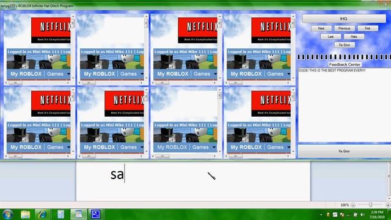391x220 pixels.
Task: Click the small Fix Error button under Last
Action: (345, 45)
